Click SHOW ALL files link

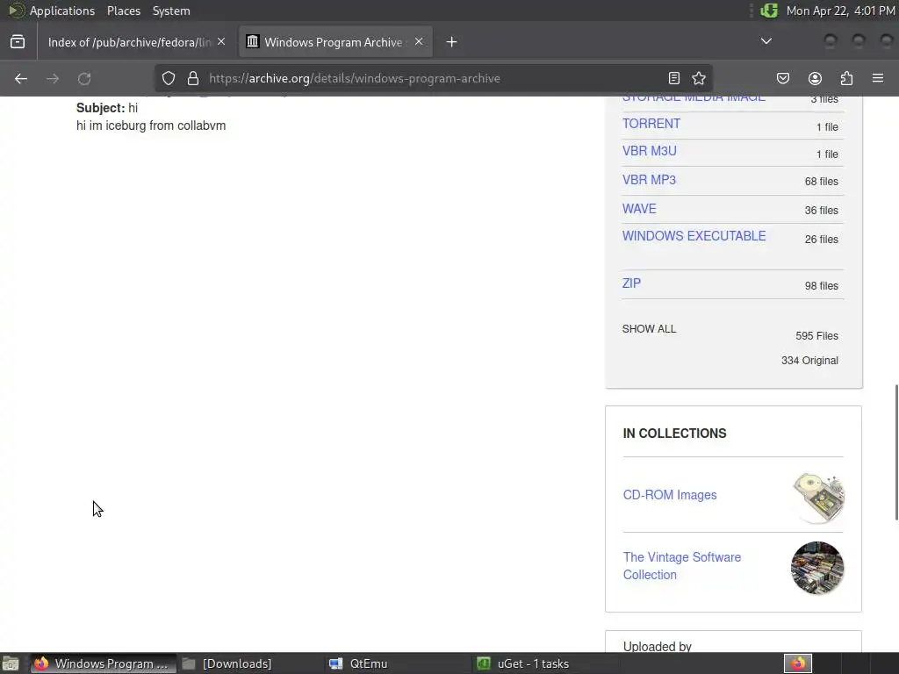[649, 329]
